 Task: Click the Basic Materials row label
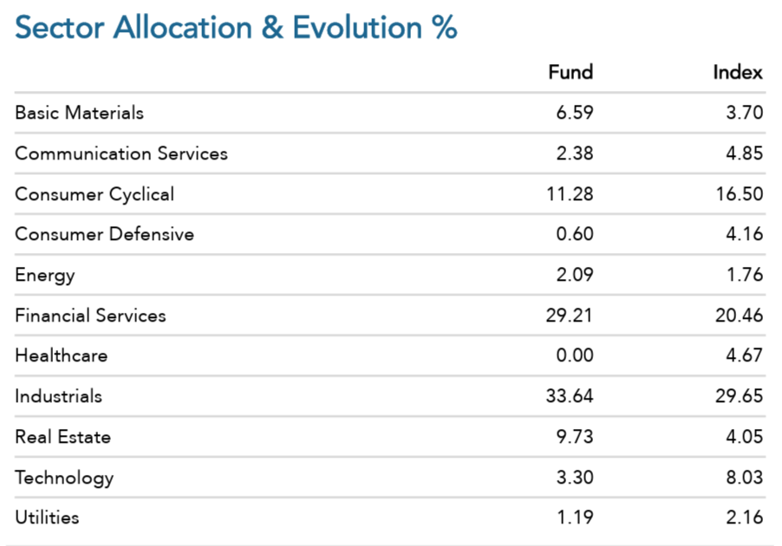click(x=79, y=113)
